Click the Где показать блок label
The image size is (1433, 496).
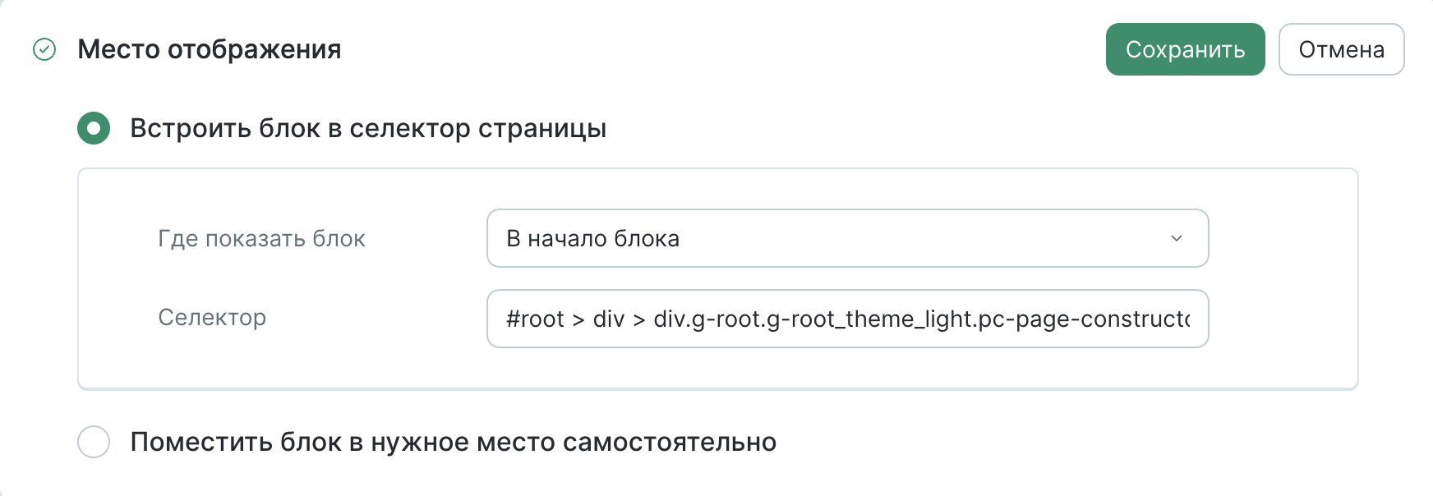[x=261, y=239]
